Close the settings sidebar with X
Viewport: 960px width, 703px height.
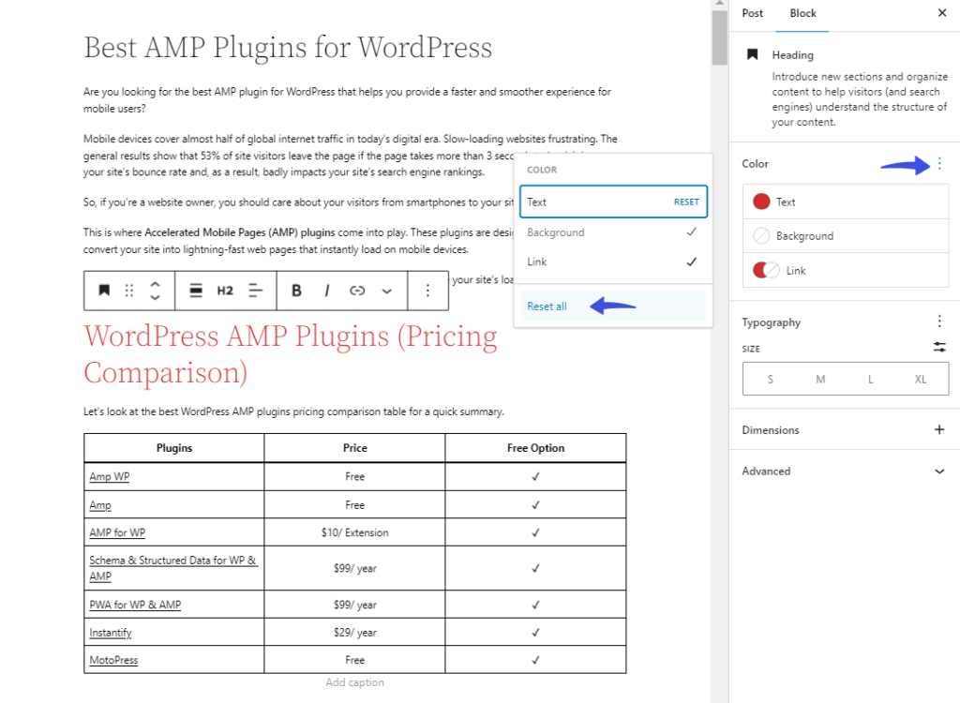pyautogui.click(x=942, y=13)
